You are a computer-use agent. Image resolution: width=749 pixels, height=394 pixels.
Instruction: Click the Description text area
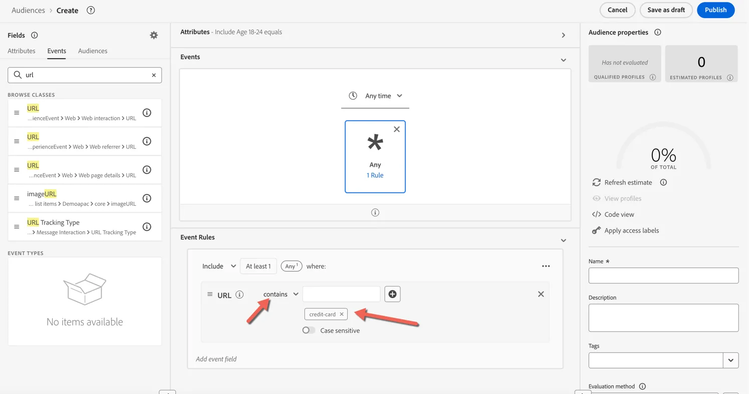[x=663, y=317]
